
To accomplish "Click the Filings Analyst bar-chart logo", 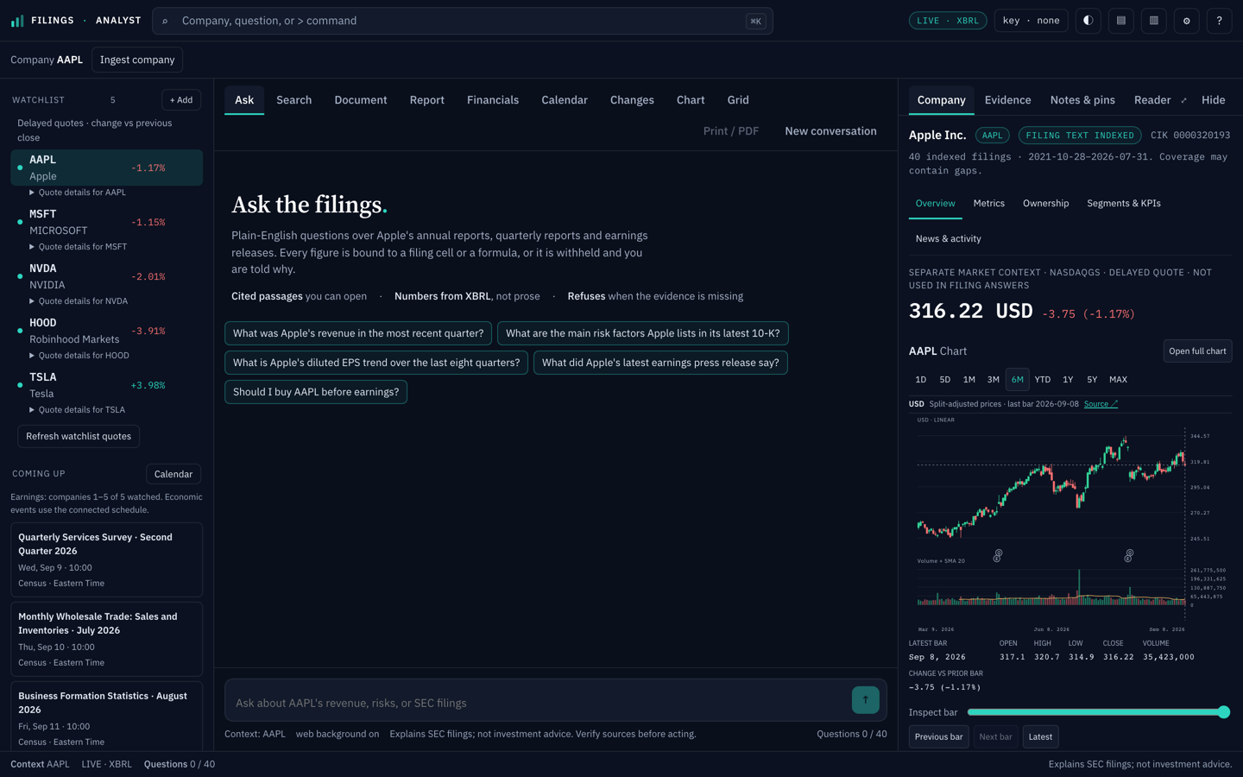I will 17,21.
